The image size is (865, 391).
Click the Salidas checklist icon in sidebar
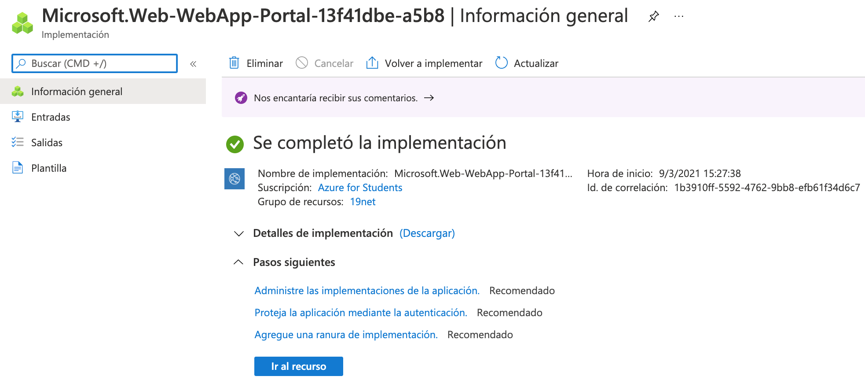(x=18, y=142)
